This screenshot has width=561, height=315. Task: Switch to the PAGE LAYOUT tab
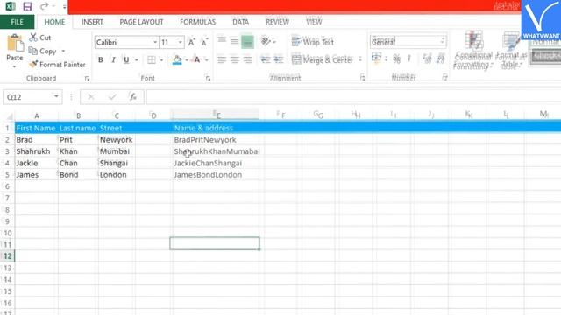[141, 22]
